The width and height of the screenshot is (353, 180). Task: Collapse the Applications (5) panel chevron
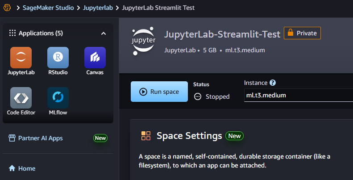click(104, 33)
